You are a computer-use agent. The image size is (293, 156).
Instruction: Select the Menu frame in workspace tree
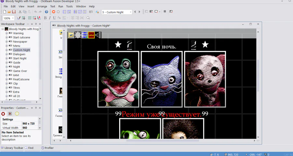tap(17, 46)
